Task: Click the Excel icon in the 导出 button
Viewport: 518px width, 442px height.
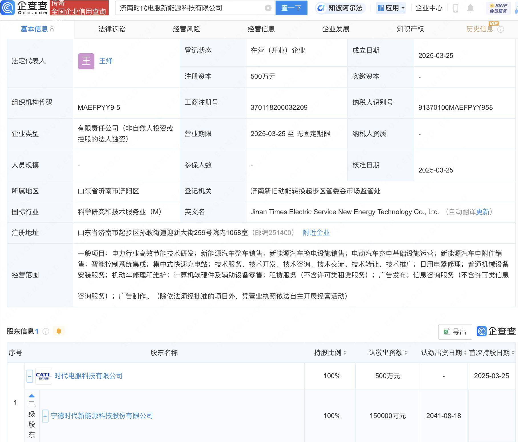Action: tap(447, 331)
